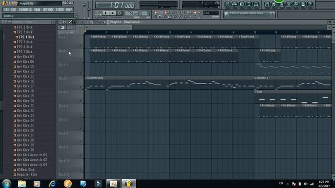
Task: Click the undo history round icon
Action: (267, 4)
